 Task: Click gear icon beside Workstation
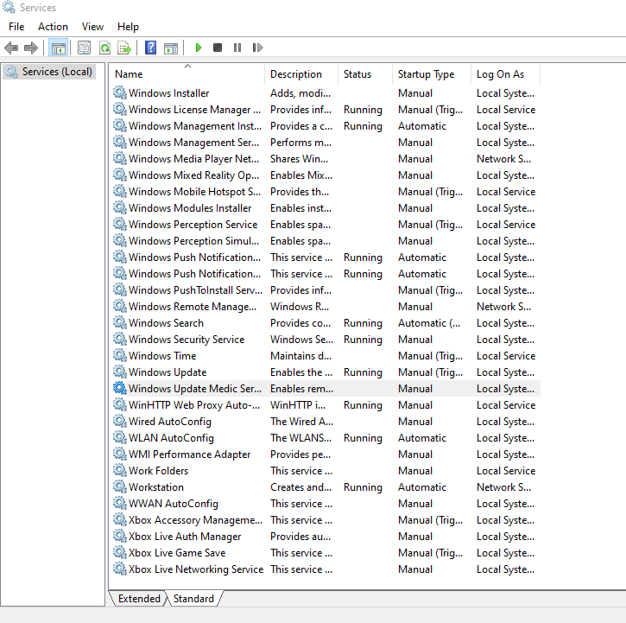click(120, 486)
